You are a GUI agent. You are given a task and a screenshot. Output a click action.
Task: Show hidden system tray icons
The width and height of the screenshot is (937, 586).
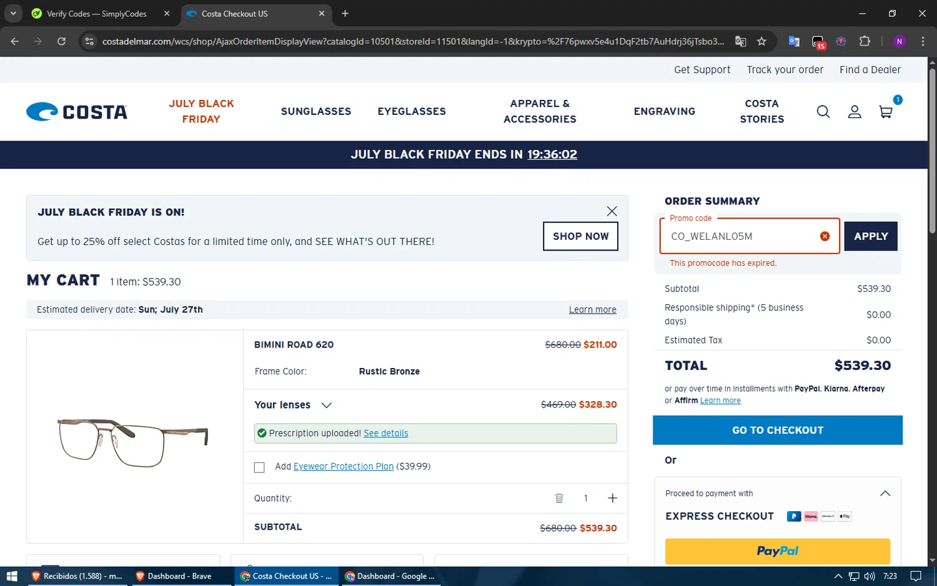tap(838, 576)
